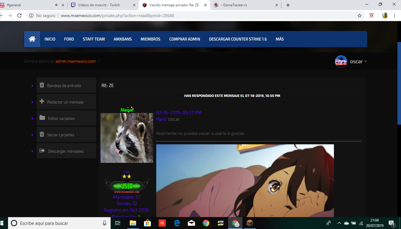Go to the STAFF TEAM page

(94, 39)
